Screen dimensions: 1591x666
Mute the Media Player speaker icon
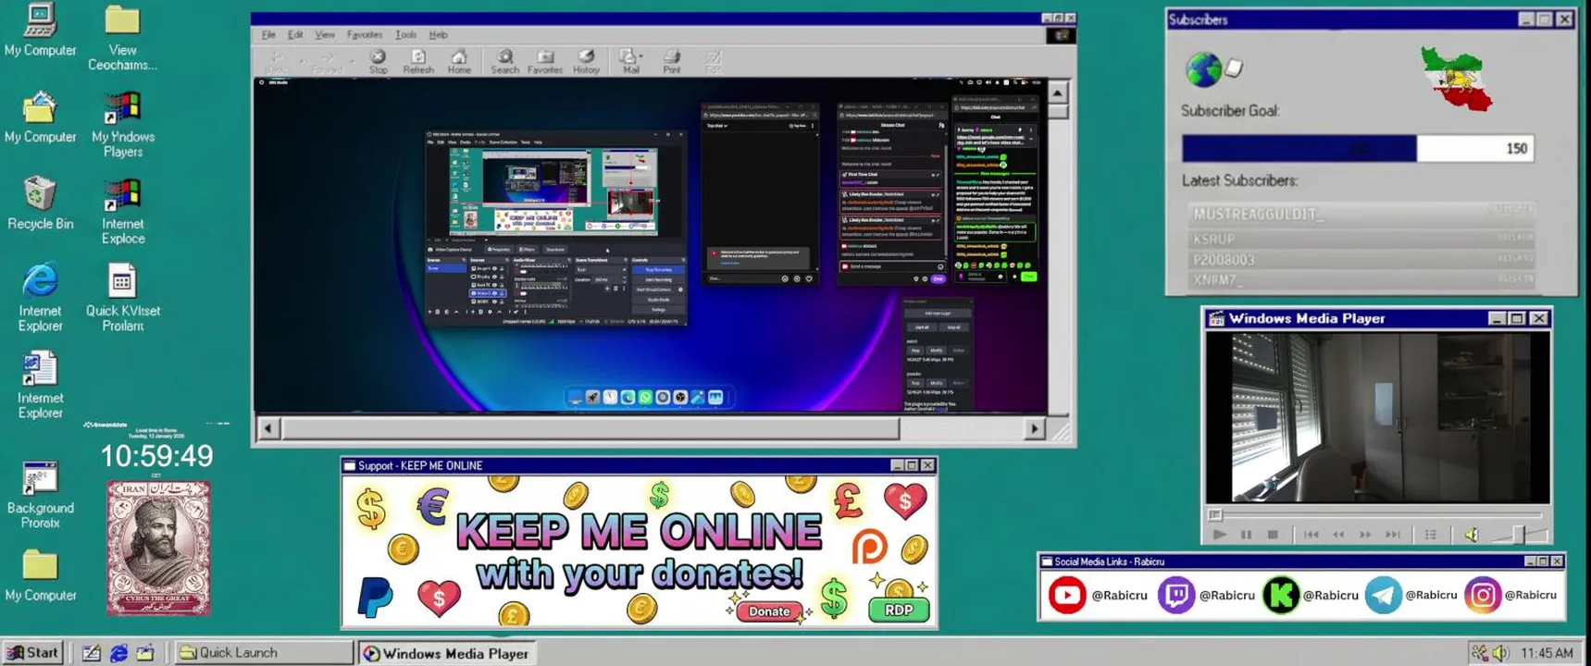pyautogui.click(x=1472, y=535)
